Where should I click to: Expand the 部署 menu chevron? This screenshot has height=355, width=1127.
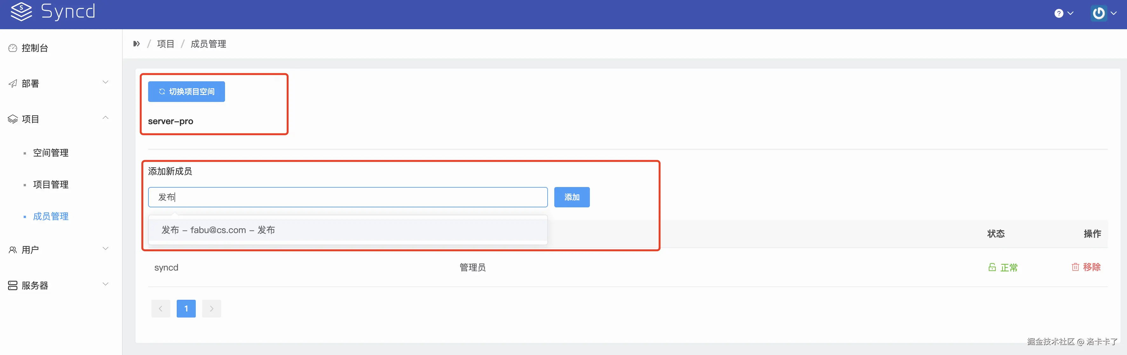click(106, 82)
